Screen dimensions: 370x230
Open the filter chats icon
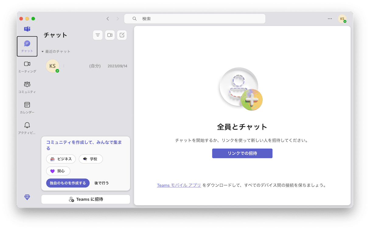click(98, 35)
